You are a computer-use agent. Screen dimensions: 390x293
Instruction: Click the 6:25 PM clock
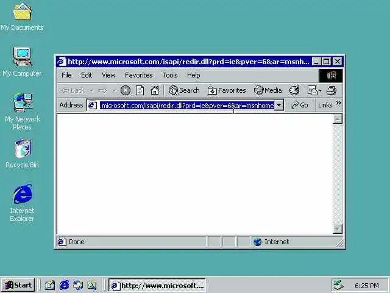(367, 285)
